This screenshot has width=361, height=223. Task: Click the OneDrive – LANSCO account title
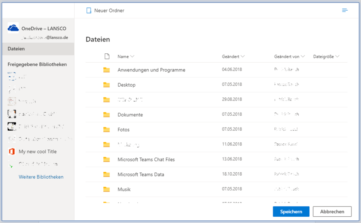pos(44,29)
